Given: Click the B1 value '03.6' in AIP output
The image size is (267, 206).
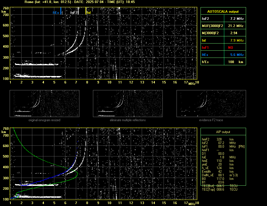Looking at the screenshot, I should [x=221, y=182].
